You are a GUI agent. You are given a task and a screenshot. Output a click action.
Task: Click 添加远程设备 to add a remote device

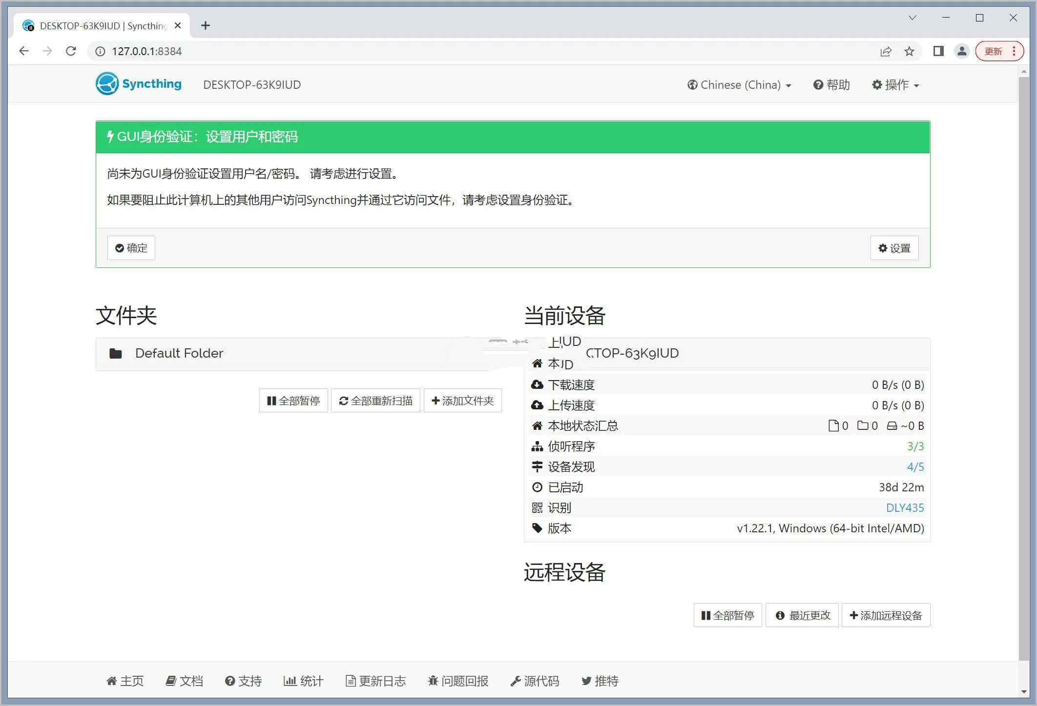click(885, 615)
